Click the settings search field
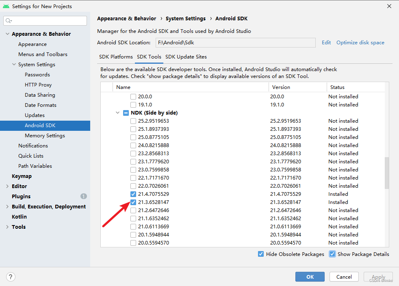Viewport: 399px width, 286px height. pos(45,21)
